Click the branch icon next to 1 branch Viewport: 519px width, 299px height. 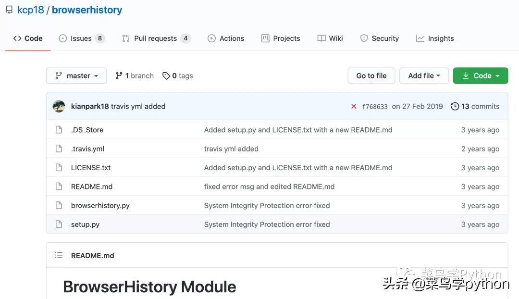pos(119,76)
